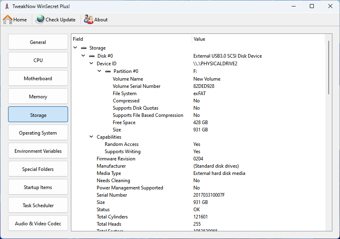This screenshot has width=340, height=239.
Task: Select the Volume Name row
Action: click(198, 79)
